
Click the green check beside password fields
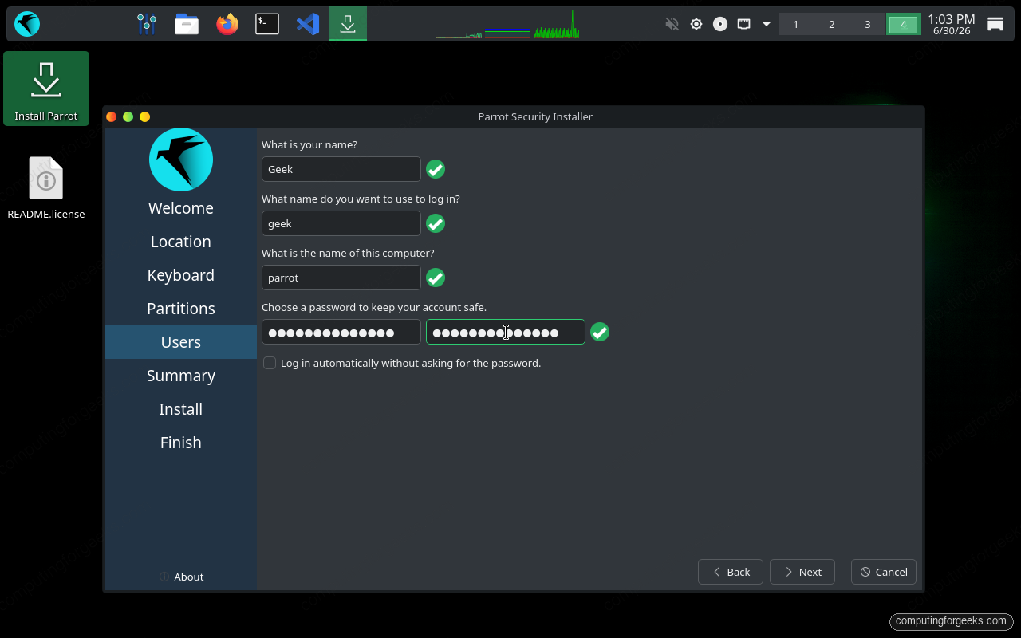(600, 332)
